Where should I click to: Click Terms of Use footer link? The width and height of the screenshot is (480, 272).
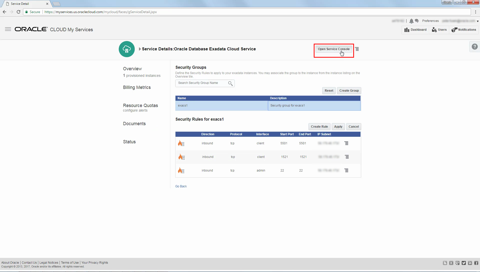point(70,263)
